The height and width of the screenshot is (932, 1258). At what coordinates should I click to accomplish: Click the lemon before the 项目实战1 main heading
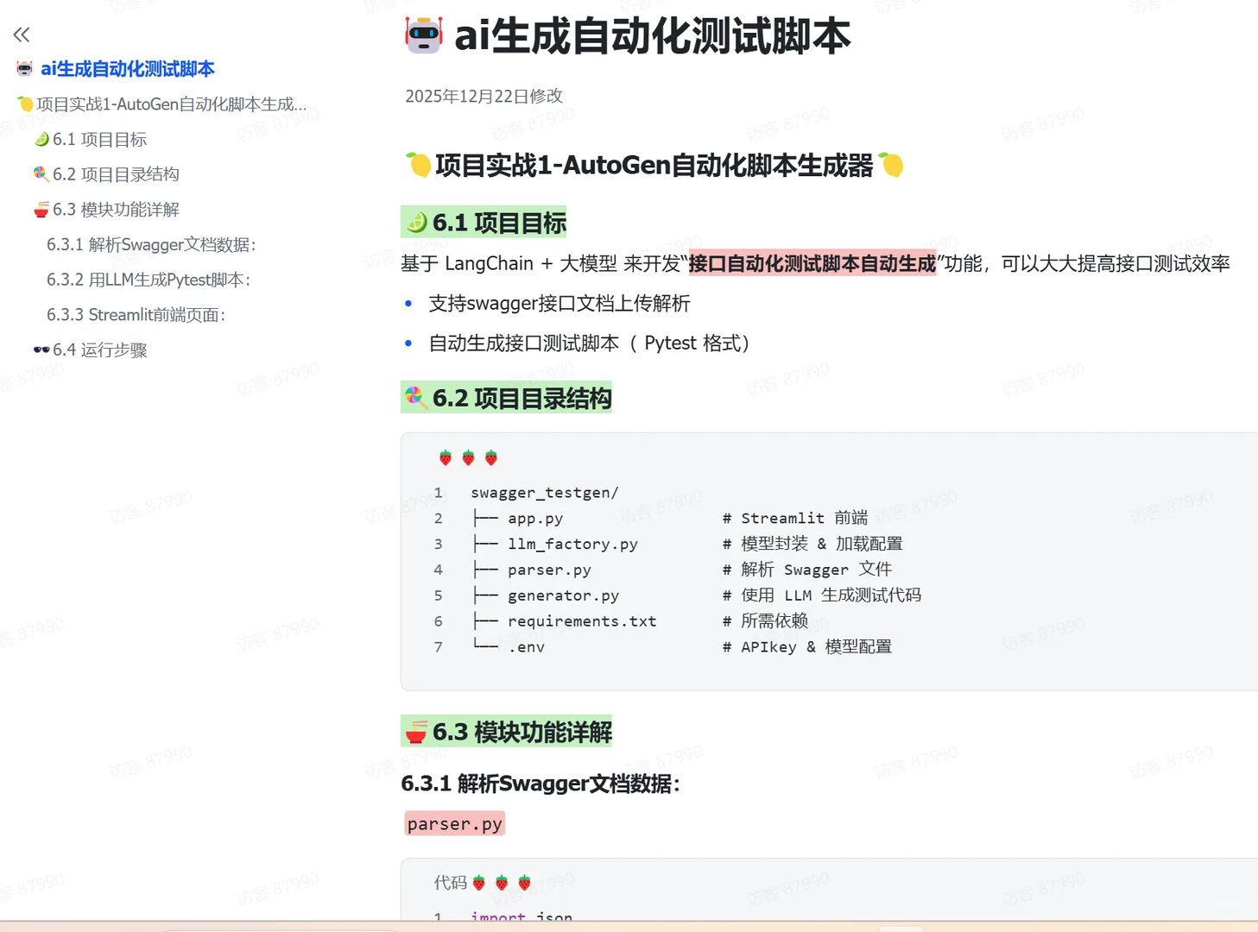pos(419,165)
